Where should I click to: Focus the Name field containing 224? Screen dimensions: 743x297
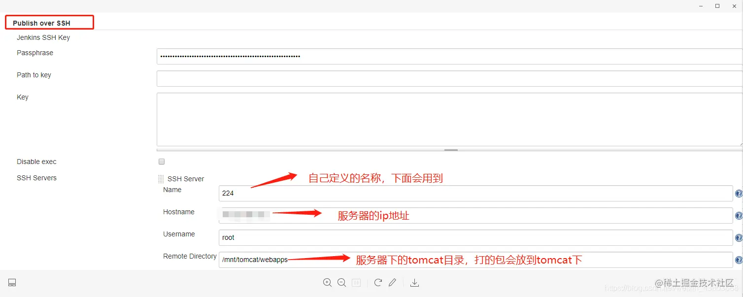(476, 193)
